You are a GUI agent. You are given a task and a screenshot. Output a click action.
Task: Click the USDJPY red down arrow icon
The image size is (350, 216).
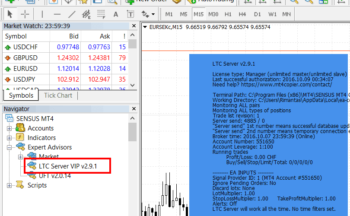[8, 79]
